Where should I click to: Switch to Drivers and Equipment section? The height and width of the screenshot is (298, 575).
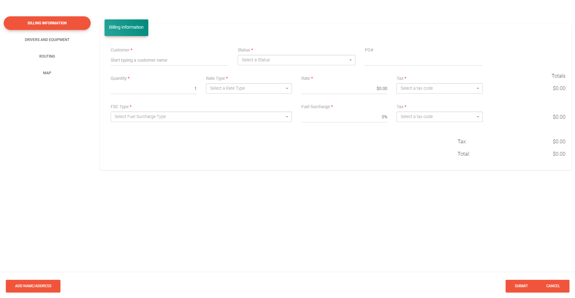click(47, 39)
